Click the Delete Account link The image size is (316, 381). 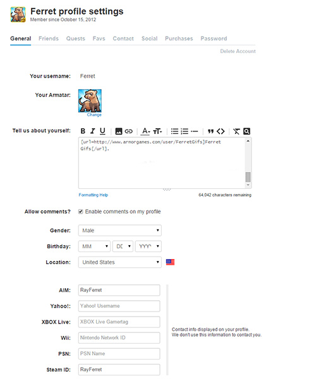tap(238, 51)
